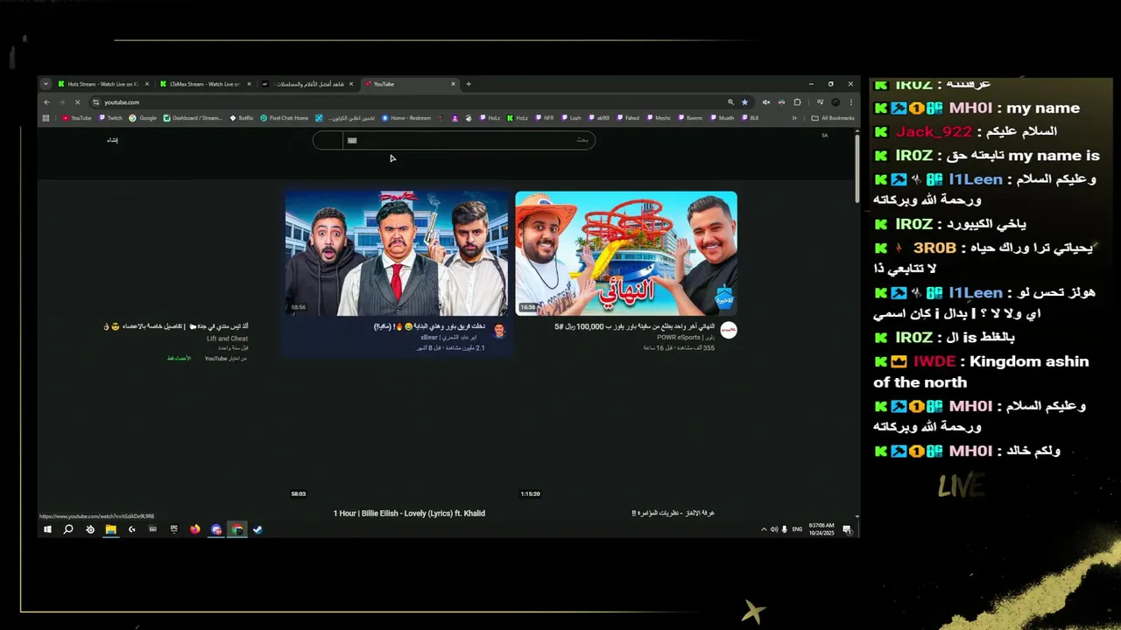Click IWDE username in chat
Screen dimensions: 1121x630
[x=934, y=361]
